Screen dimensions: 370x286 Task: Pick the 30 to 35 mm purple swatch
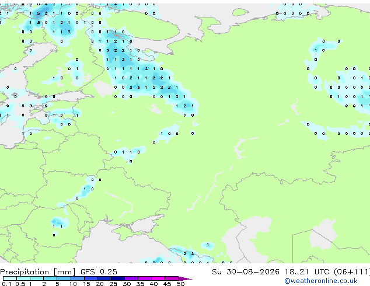(131, 278)
